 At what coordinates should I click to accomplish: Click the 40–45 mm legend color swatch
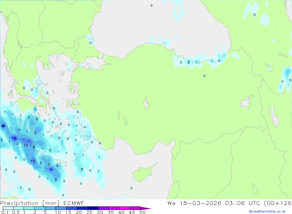pos(125,208)
